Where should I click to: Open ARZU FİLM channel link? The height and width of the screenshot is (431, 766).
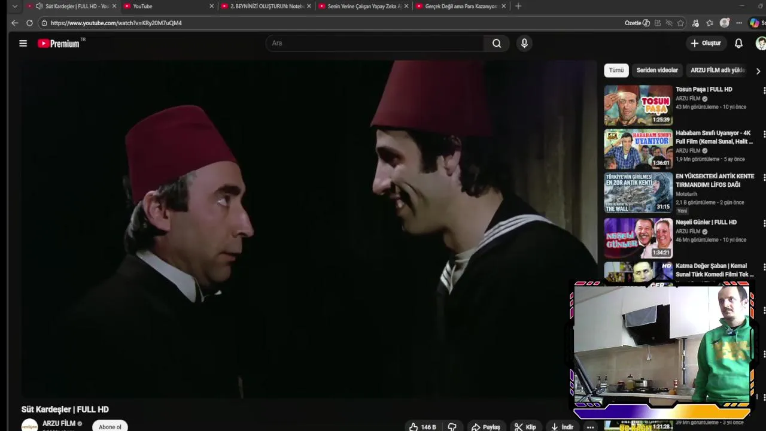[59, 423]
